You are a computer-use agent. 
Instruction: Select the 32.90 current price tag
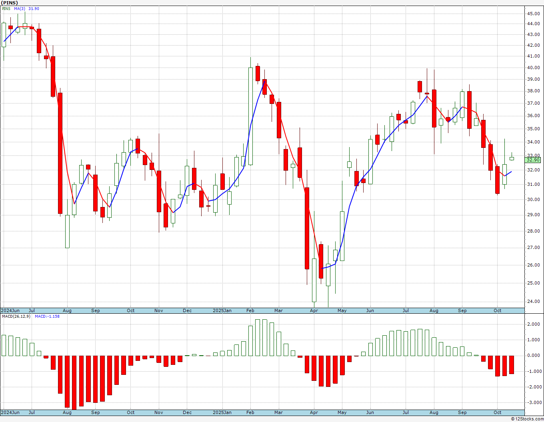tap(533, 160)
